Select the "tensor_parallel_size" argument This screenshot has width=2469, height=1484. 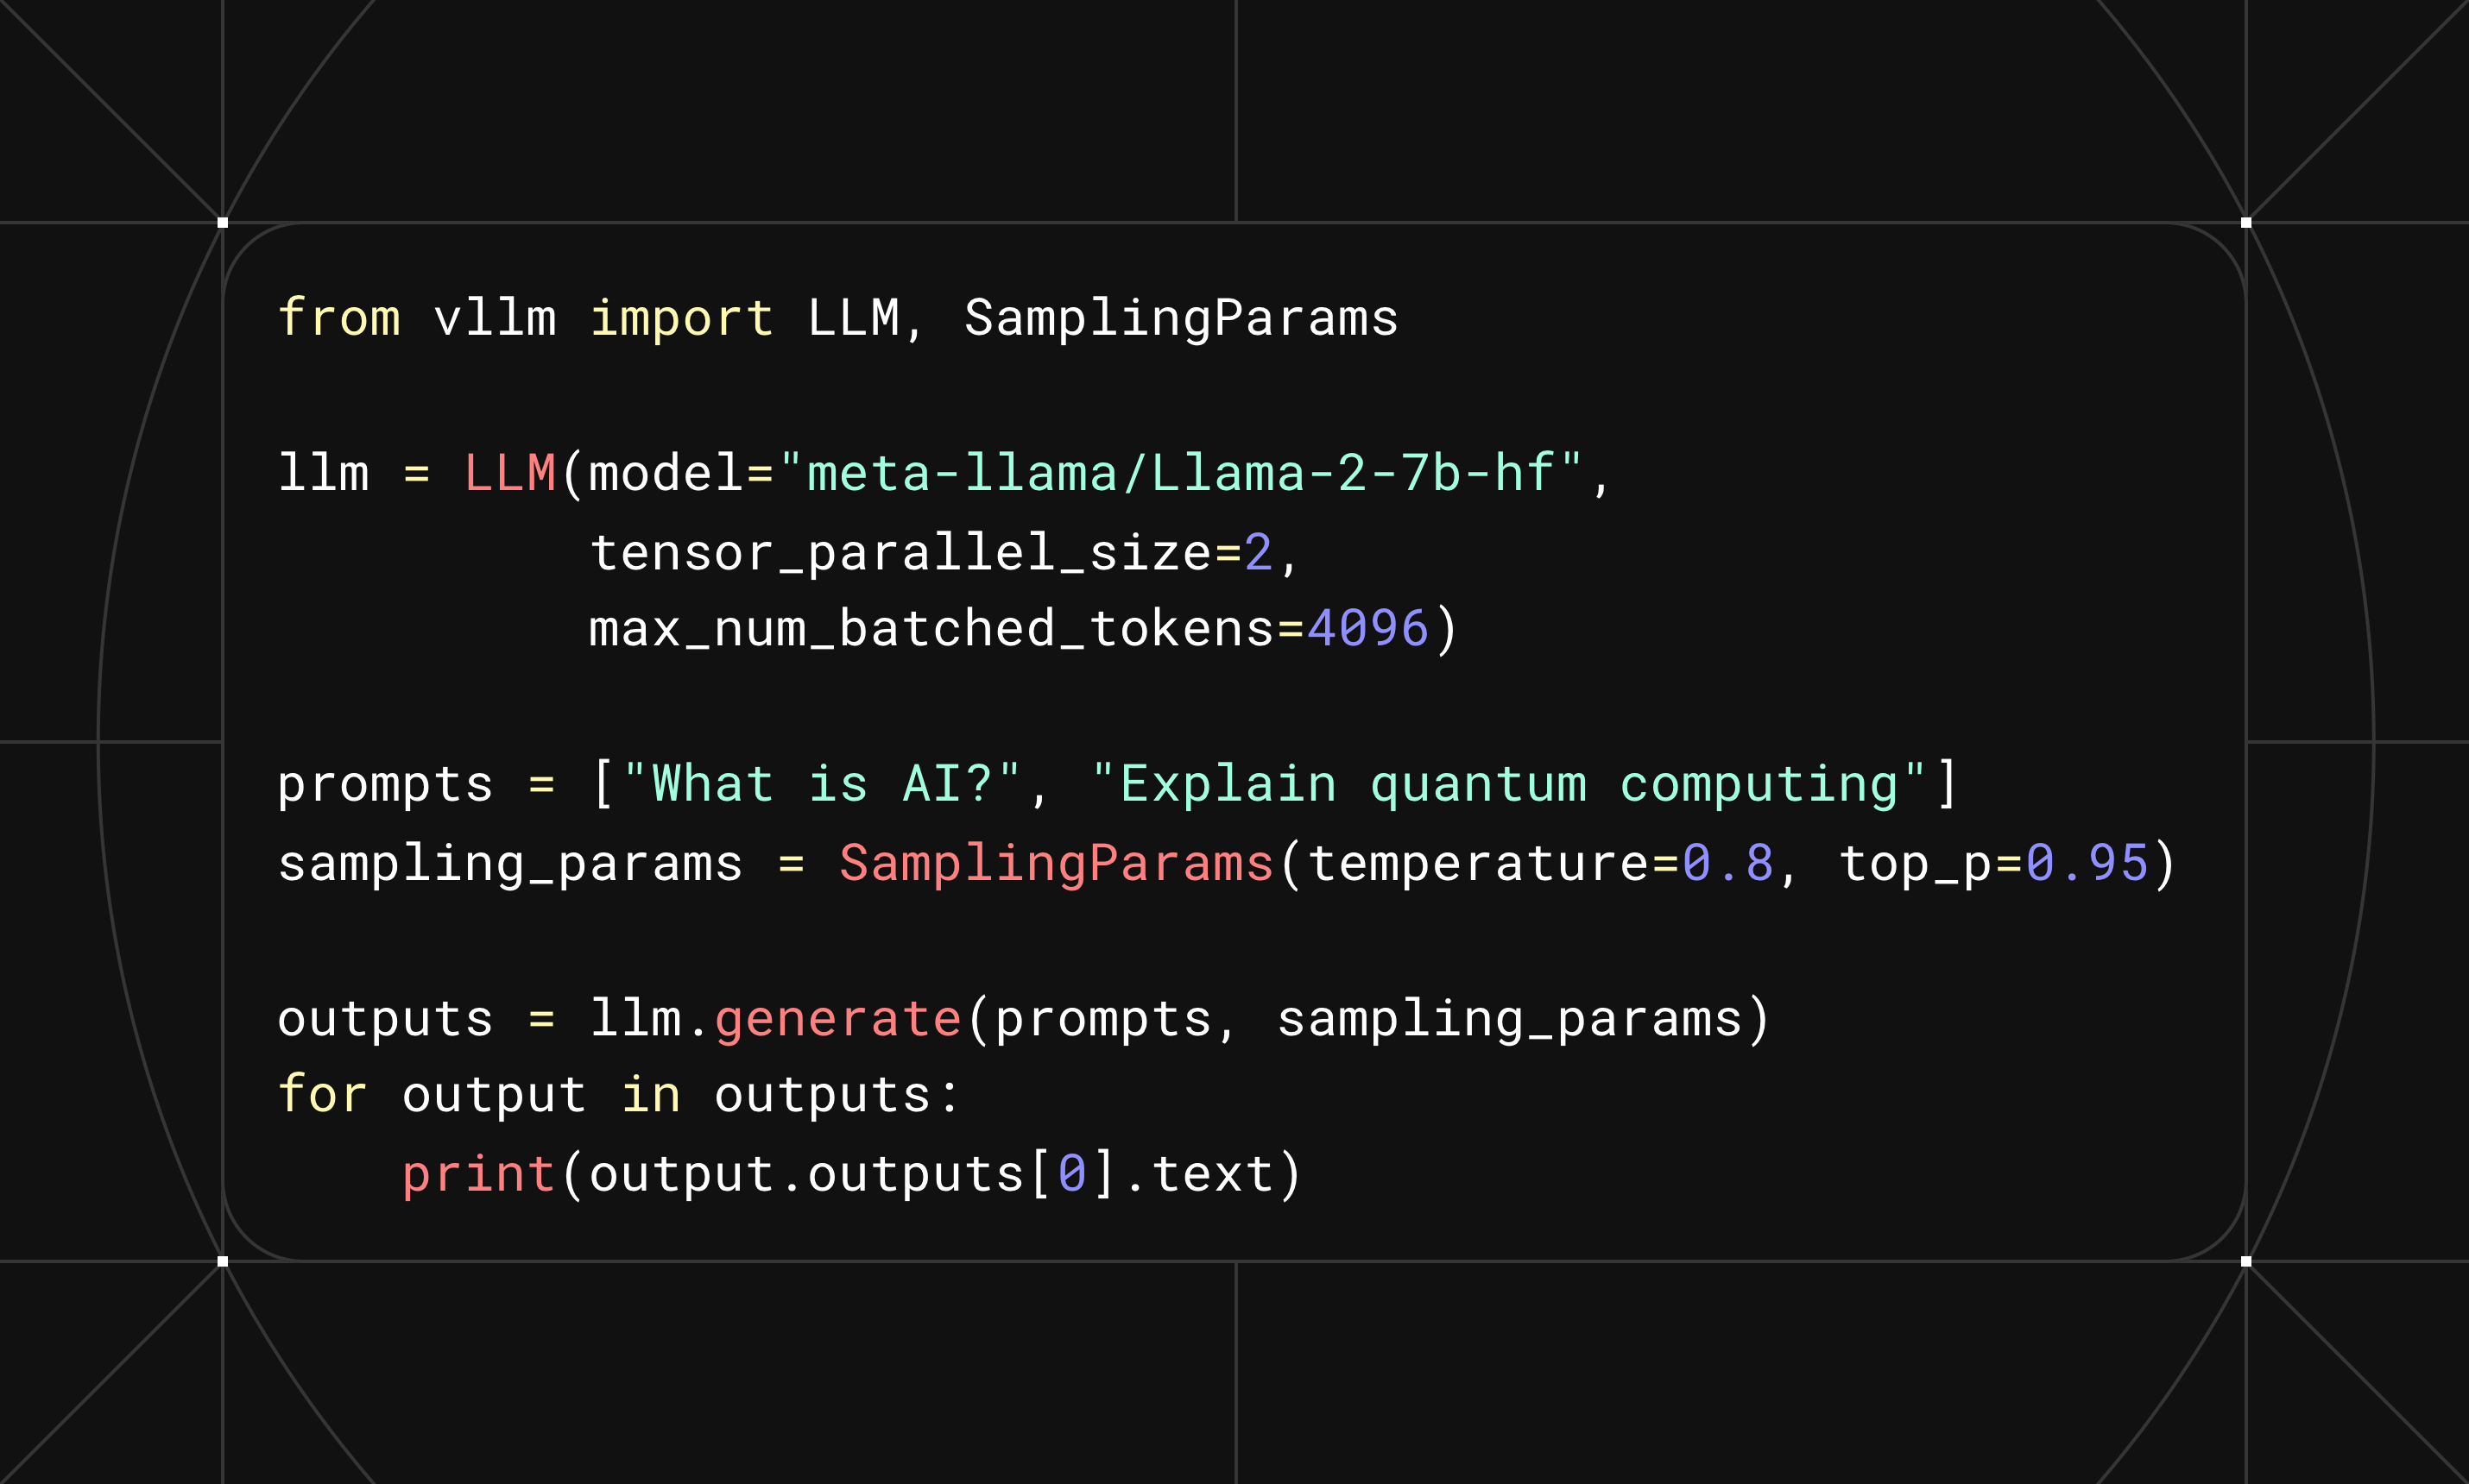point(901,553)
